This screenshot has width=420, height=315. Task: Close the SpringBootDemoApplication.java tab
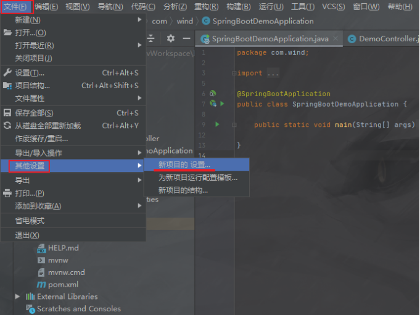pos(336,39)
